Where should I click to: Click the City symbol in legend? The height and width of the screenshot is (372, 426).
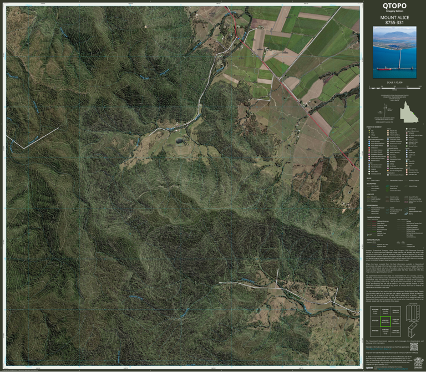tap(369, 131)
